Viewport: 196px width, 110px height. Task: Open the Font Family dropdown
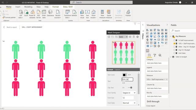pos(129,93)
